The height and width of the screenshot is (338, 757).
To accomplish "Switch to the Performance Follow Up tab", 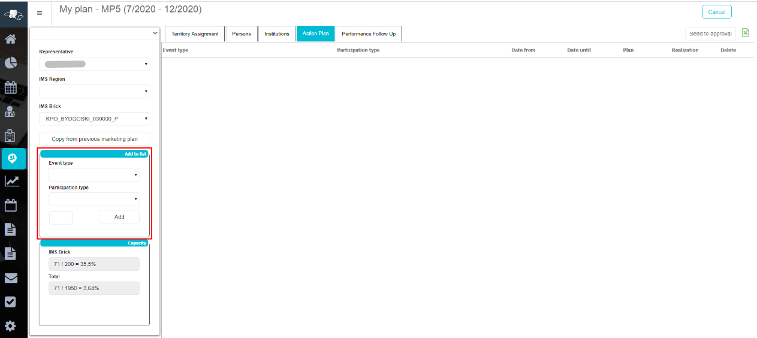I will tap(368, 34).
